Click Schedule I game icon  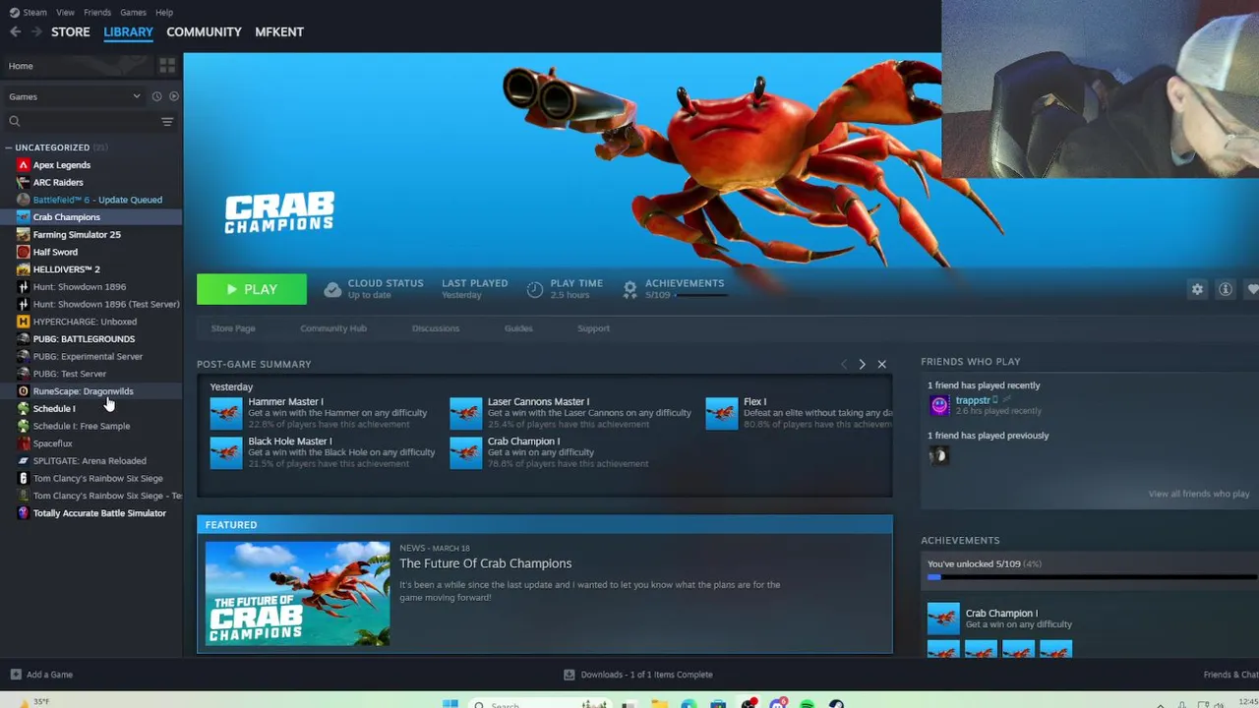[24, 409]
